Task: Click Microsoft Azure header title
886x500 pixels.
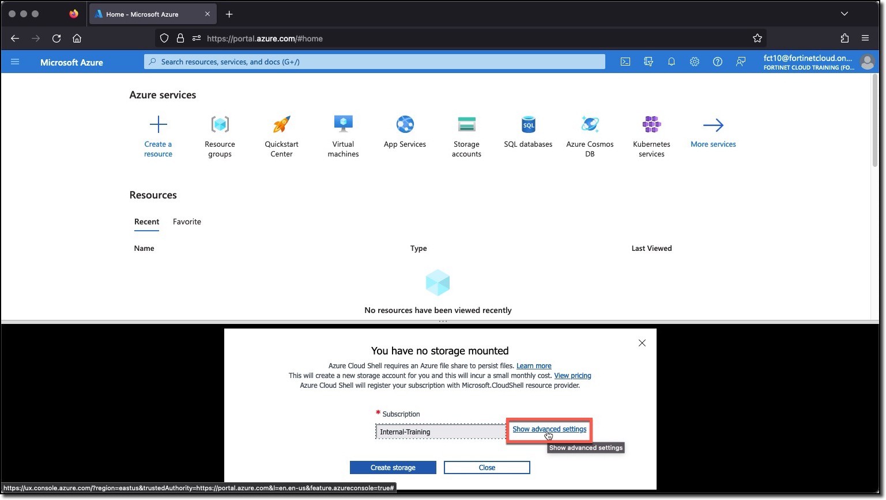Action: pyautogui.click(x=71, y=62)
